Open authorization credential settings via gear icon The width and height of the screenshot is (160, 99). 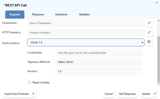pos(149,42)
